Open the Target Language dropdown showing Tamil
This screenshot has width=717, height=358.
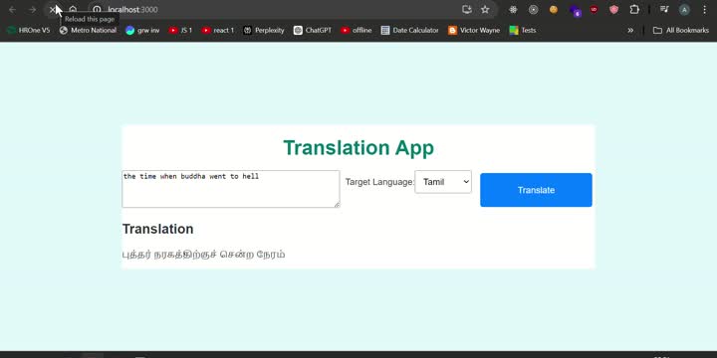(443, 182)
